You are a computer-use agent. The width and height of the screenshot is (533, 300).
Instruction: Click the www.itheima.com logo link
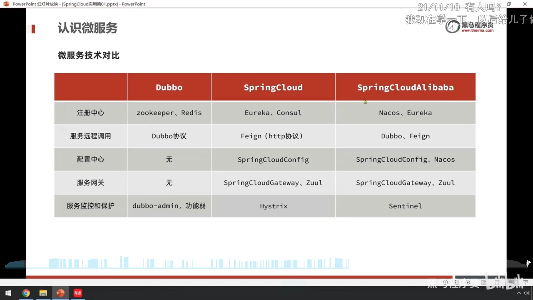point(477,31)
